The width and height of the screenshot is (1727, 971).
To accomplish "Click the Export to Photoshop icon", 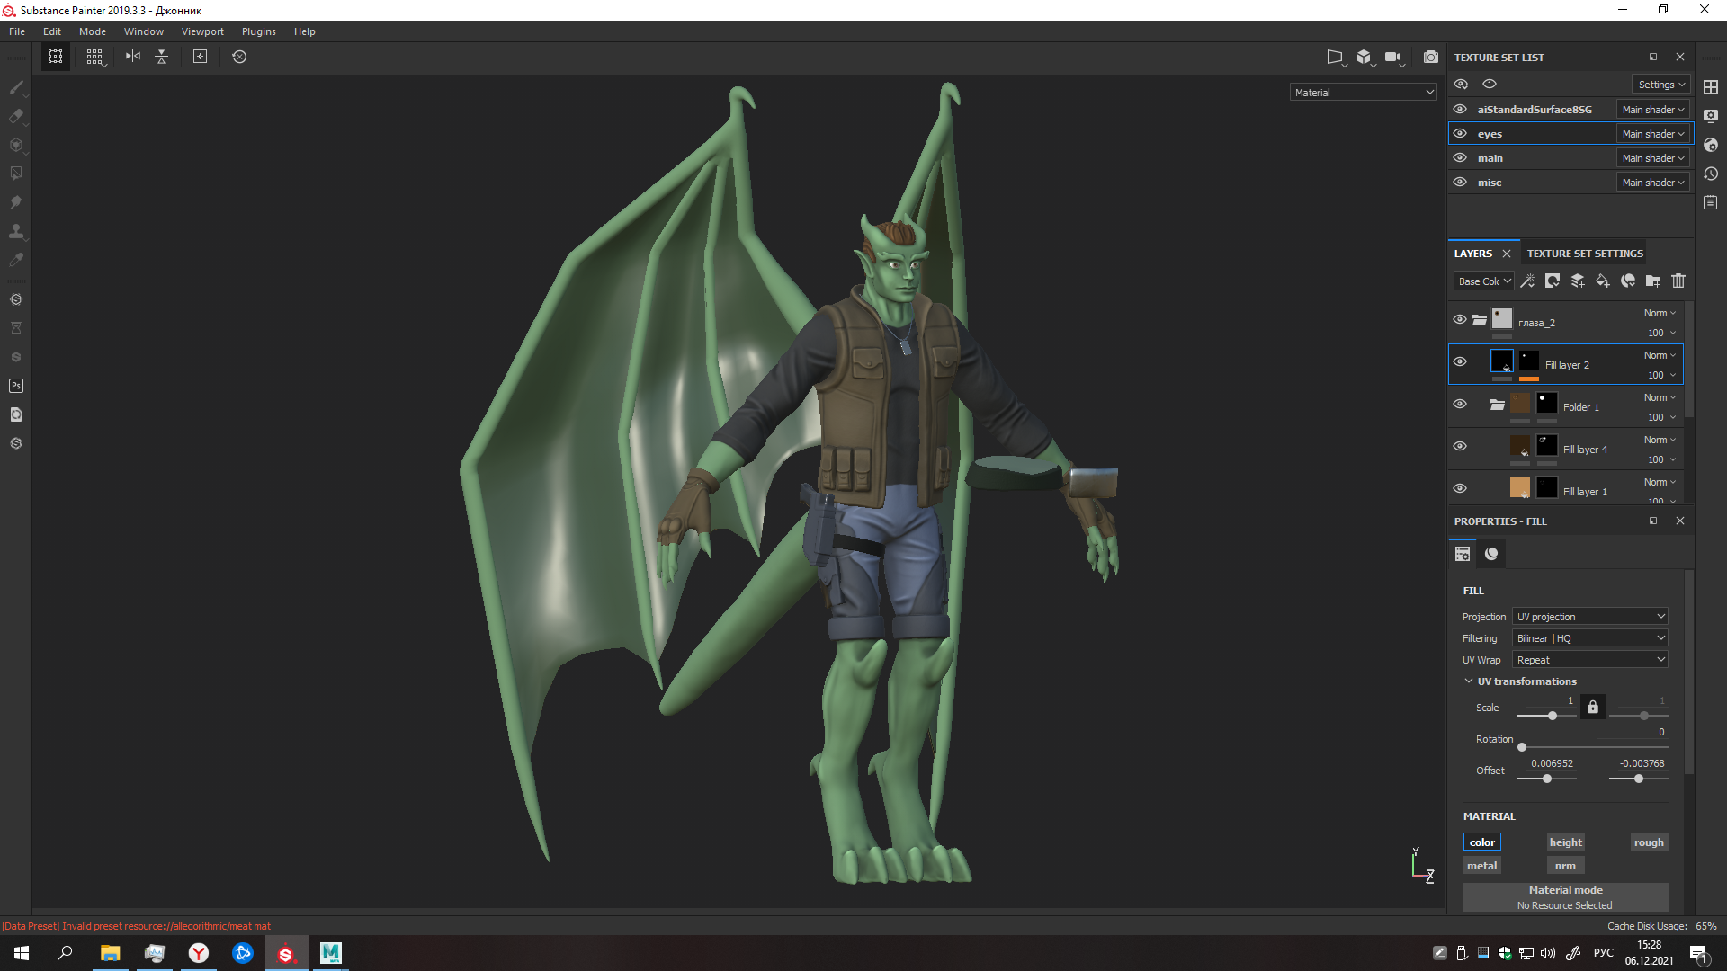I will [16, 386].
